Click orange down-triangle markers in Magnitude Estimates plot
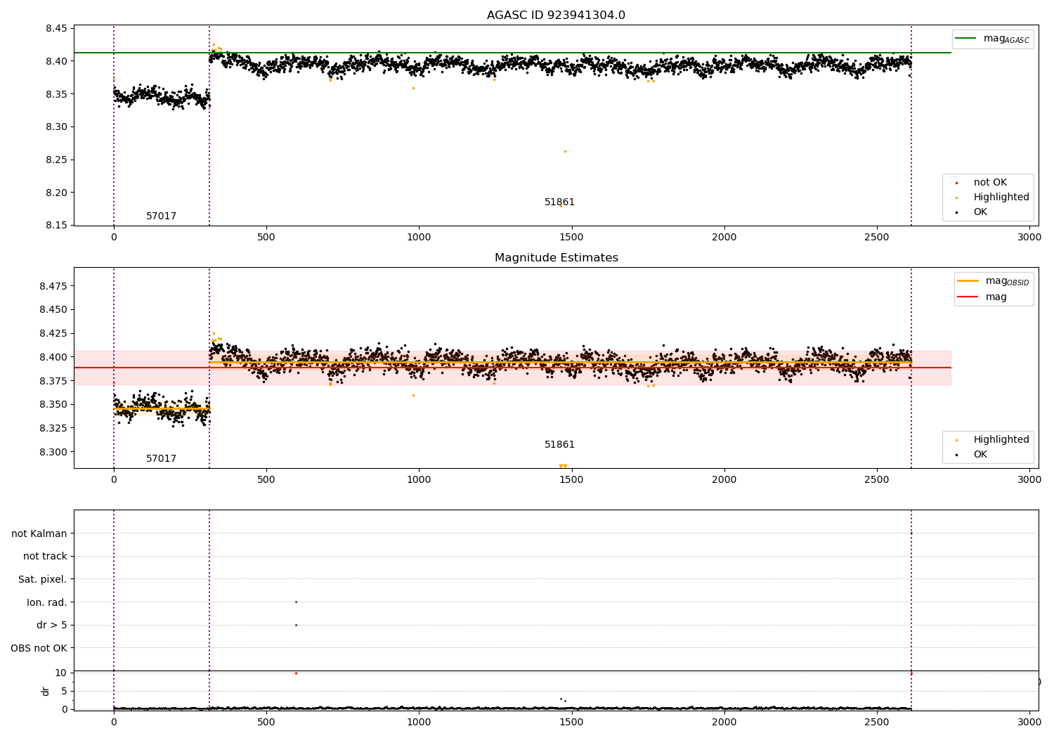The width and height of the screenshot is (1054, 738). pos(563,466)
